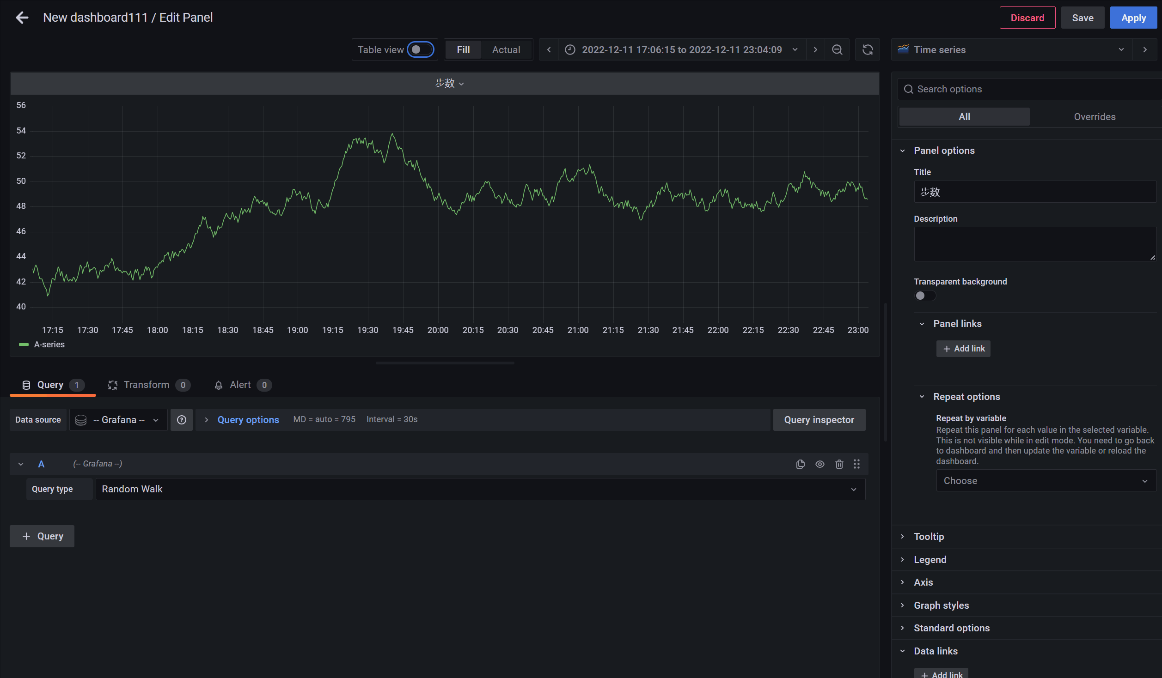1162x678 pixels.
Task: Enable the Fill toggle button
Action: (463, 50)
